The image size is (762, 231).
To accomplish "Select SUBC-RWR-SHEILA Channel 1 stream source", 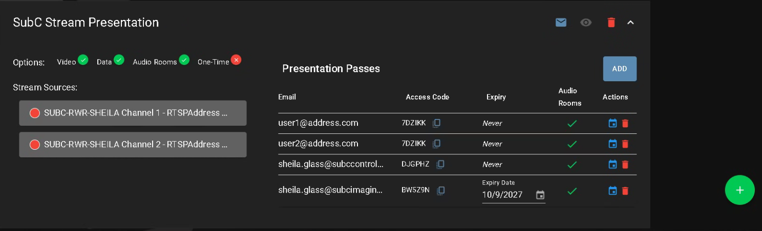I will click(x=133, y=113).
